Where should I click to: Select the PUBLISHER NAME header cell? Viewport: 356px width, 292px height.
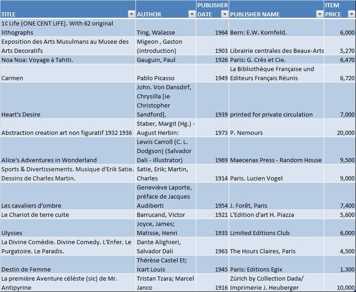[276, 9]
